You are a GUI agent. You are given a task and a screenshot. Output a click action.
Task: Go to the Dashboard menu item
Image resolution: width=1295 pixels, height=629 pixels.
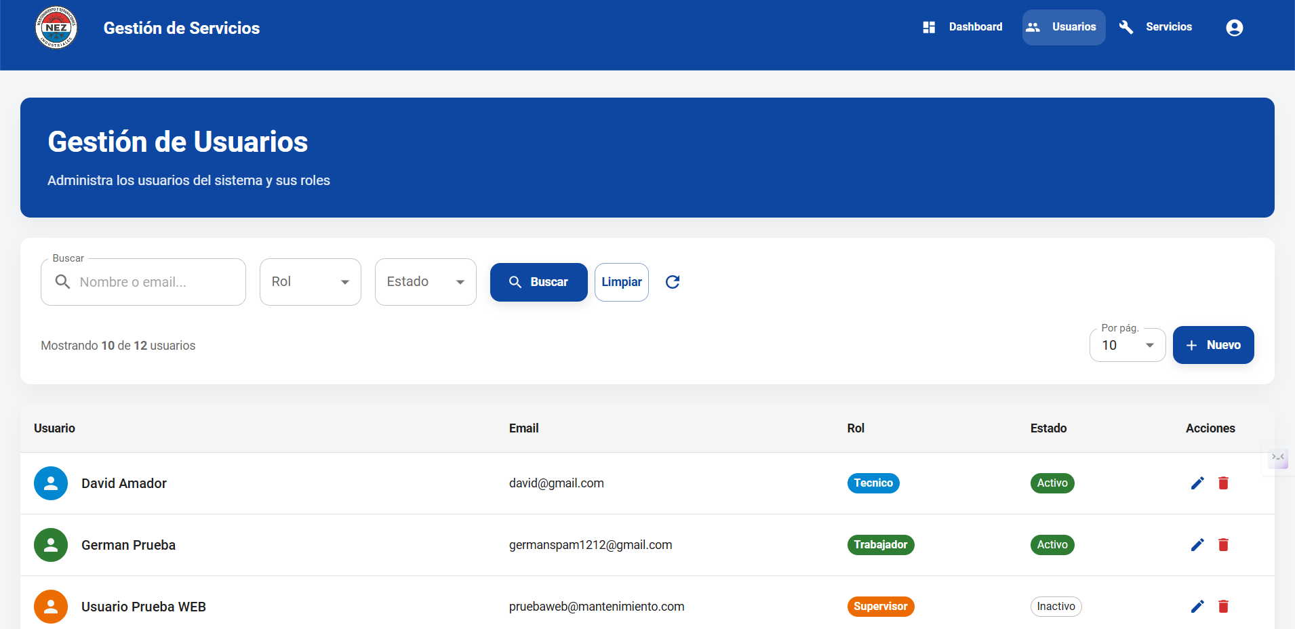click(963, 27)
